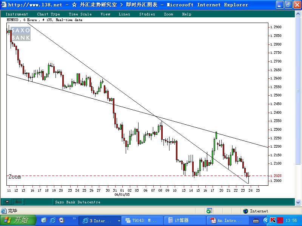Open the Help menu
This screenshot has height=226, width=302.
[x=186, y=14]
